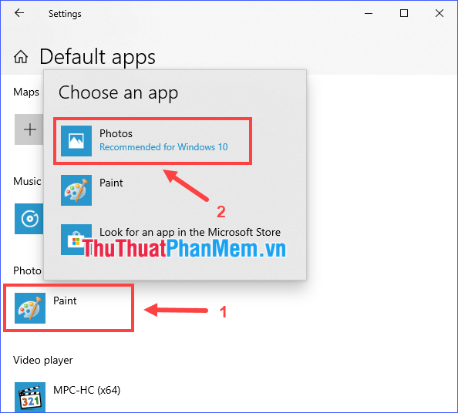Image resolution: width=458 pixels, height=413 pixels.
Task: Select the Photos app icon in popup
Action: pyautogui.click(x=76, y=141)
